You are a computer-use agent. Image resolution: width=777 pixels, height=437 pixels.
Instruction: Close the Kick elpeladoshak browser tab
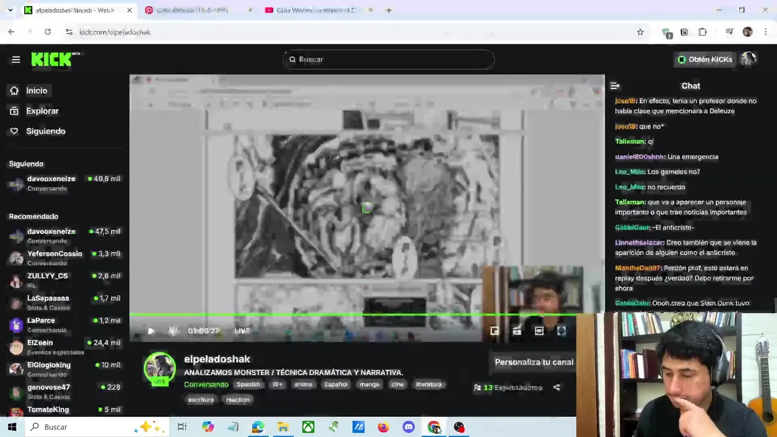129,10
